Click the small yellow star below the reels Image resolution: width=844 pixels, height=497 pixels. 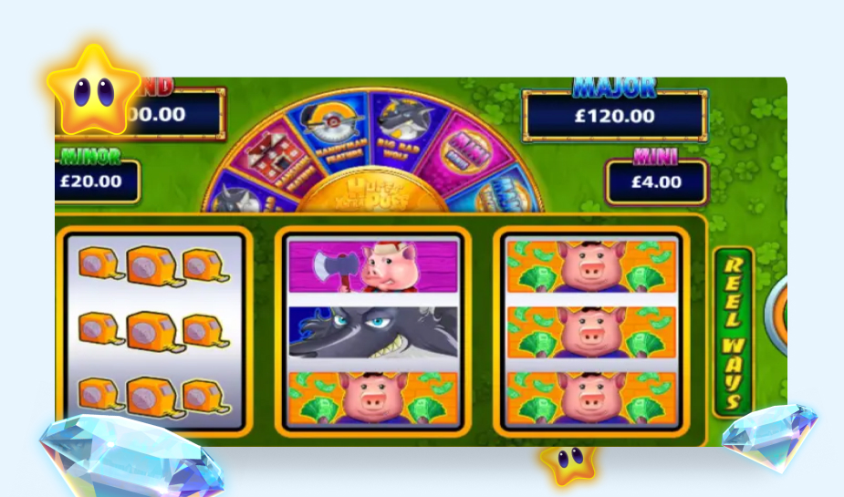coord(568,463)
